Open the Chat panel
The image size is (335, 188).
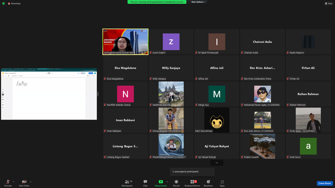pos(146,183)
